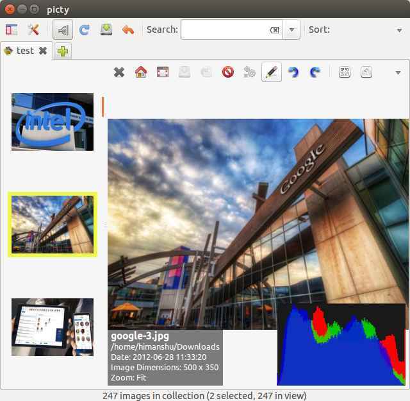This screenshot has width=410, height=401.
Task: Close the image viewer with X icon
Action: [119, 72]
